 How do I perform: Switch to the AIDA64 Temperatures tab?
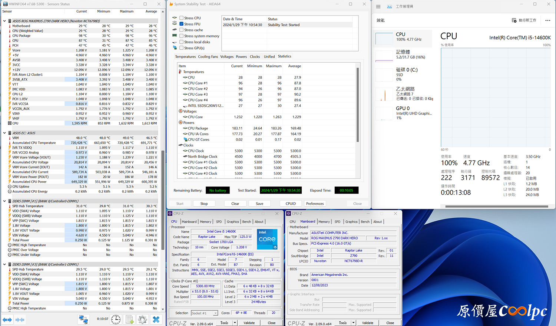pos(185,57)
